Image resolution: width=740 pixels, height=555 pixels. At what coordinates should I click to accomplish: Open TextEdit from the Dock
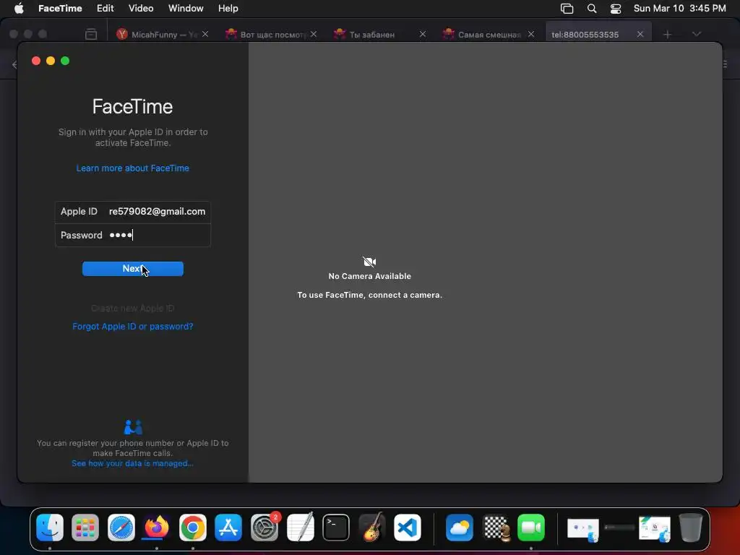(300, 527)
